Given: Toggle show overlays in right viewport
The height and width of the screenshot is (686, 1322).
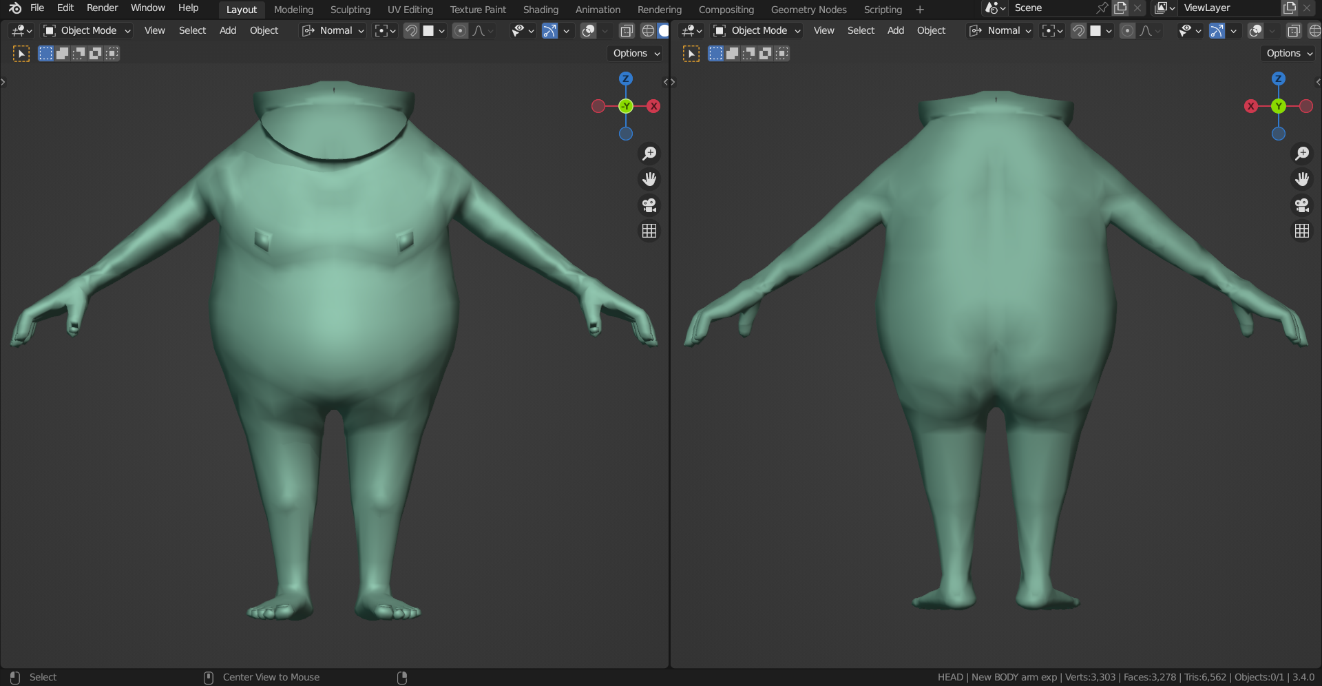Looking at the screenshot, I should 1255,31.
